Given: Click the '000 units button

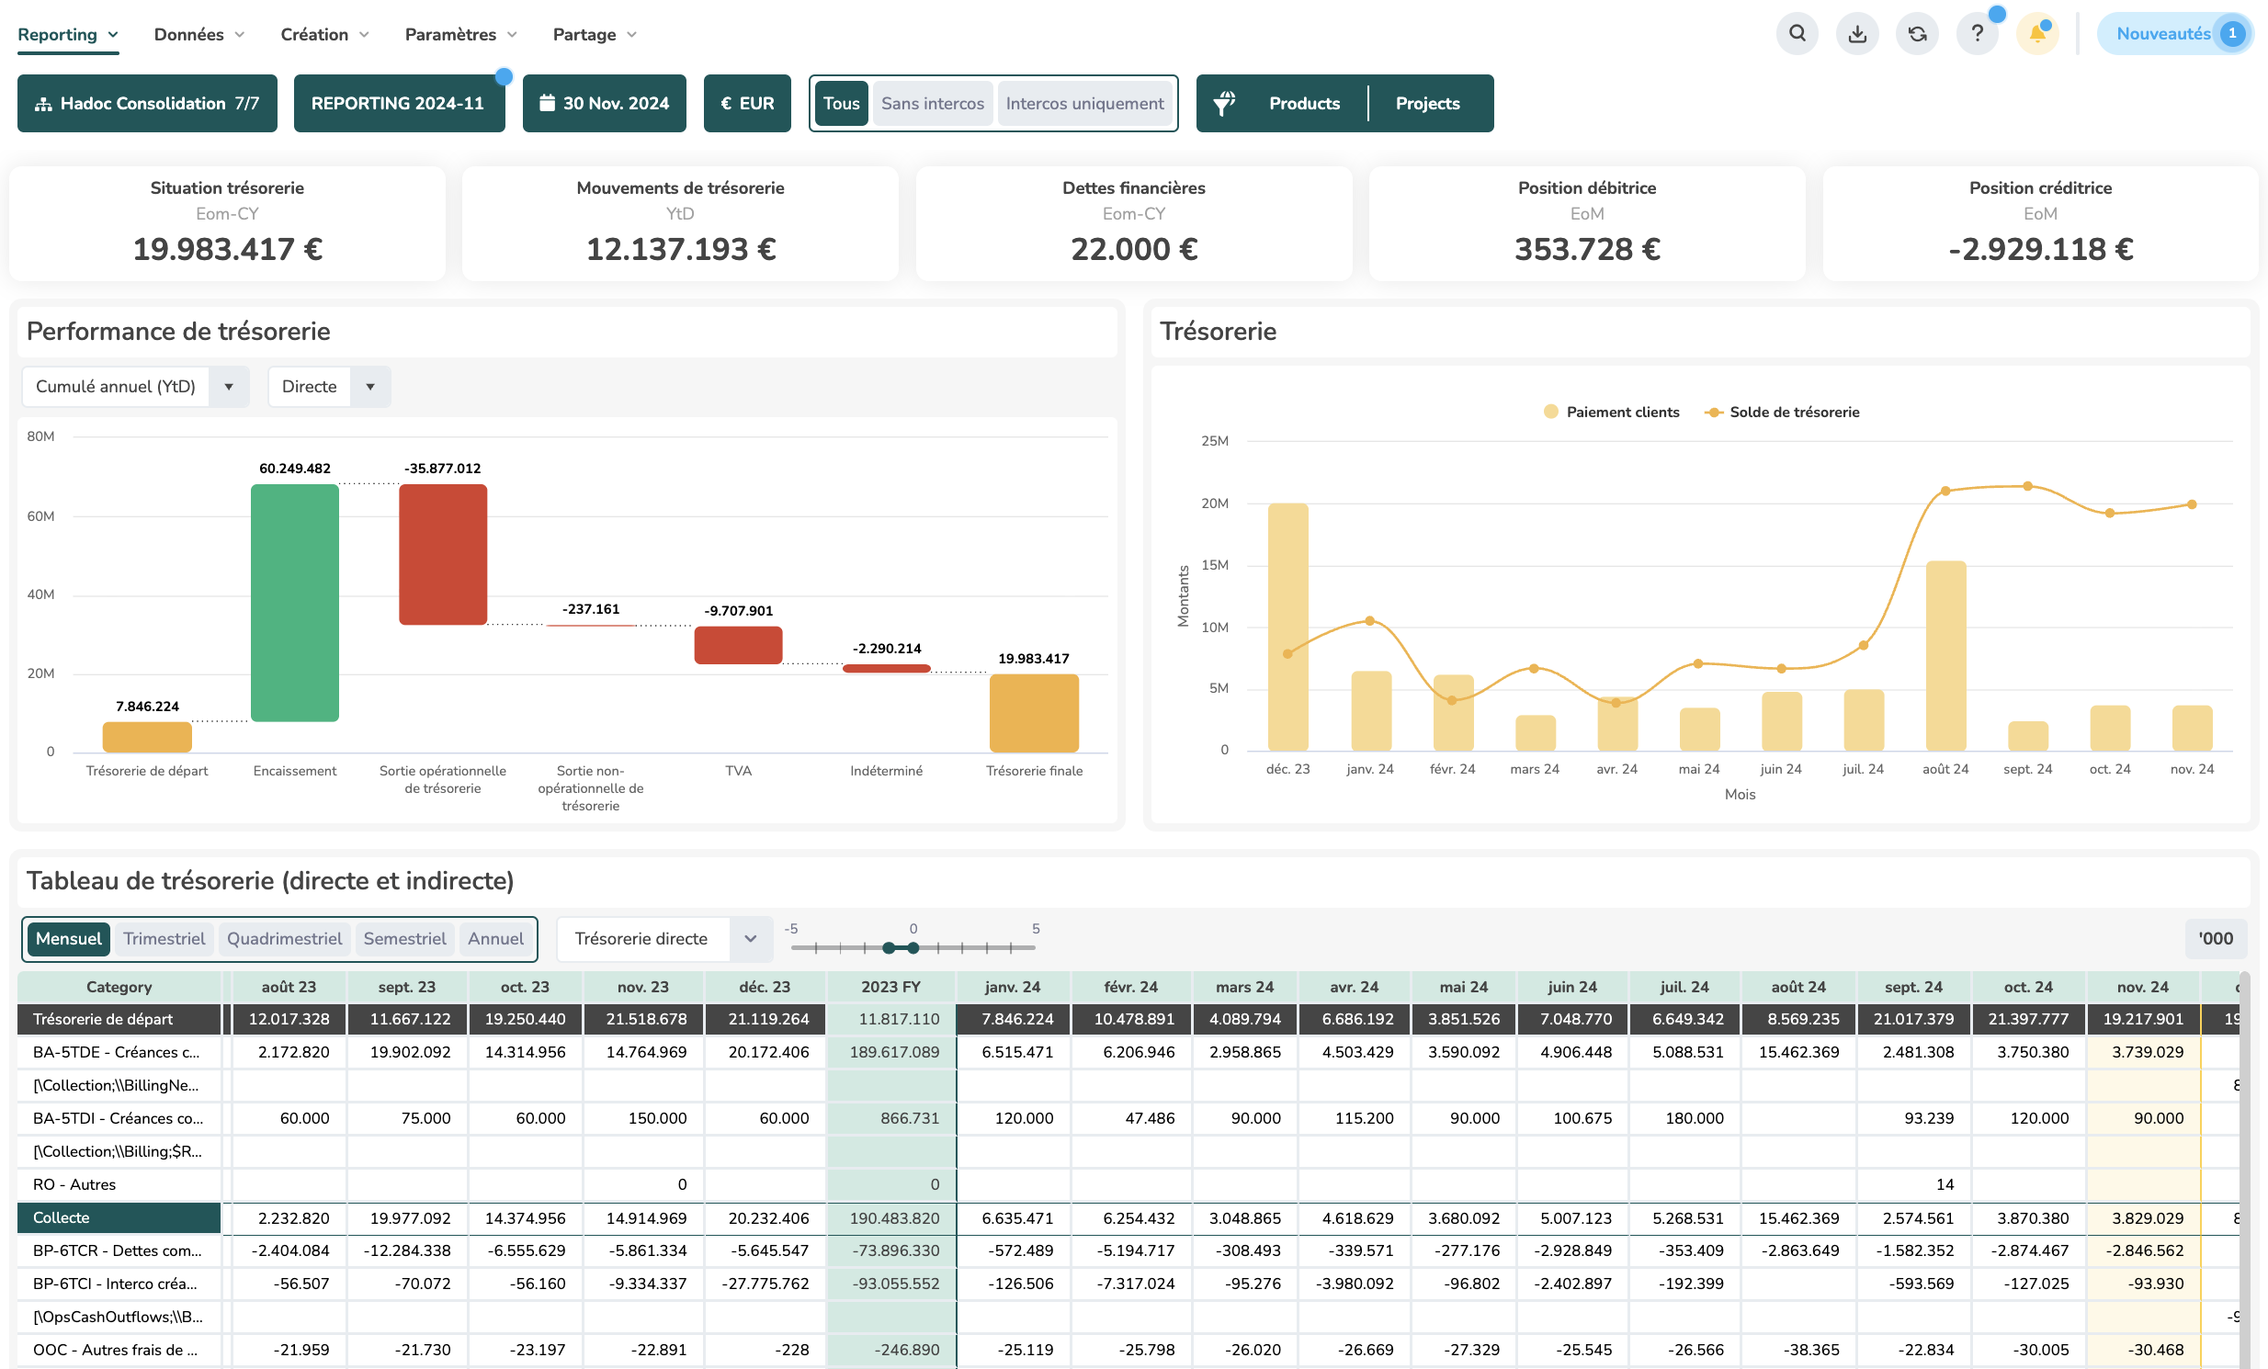Looking at the screenshot, I should pos(2216,938).
